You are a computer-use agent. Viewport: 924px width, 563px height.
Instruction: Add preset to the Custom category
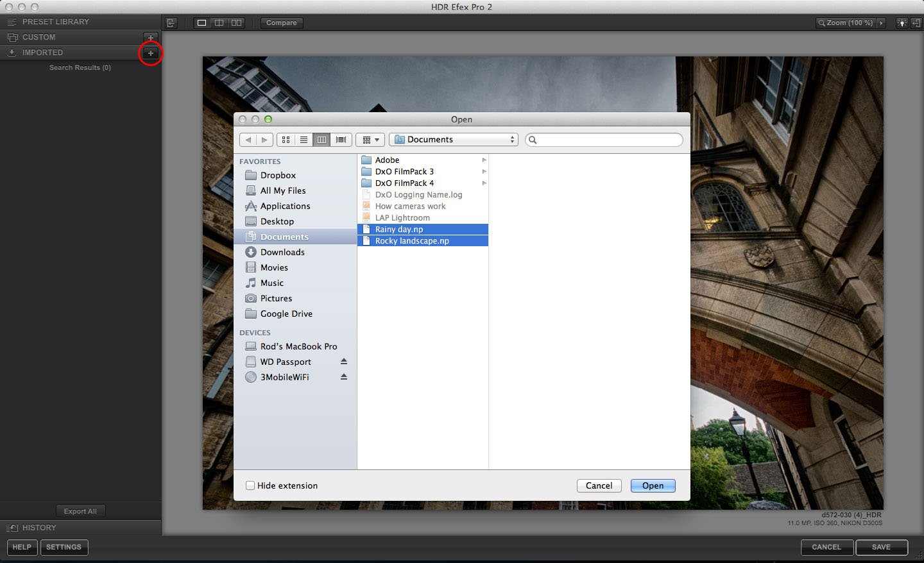click(151, 38)
